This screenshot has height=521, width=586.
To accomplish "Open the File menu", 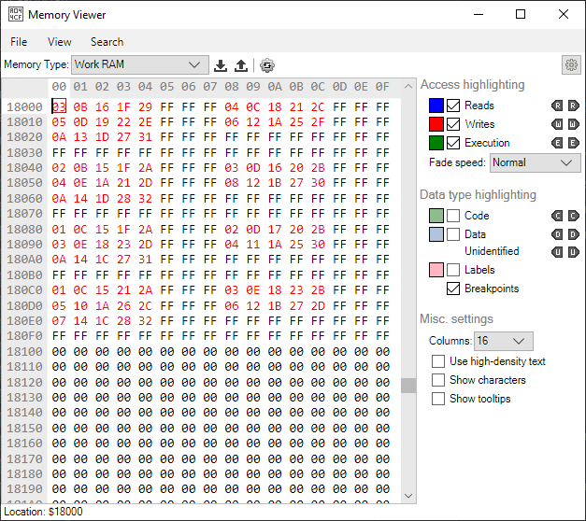I will 19,42.
